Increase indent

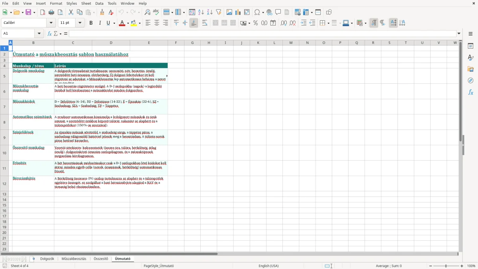(304, 23)
